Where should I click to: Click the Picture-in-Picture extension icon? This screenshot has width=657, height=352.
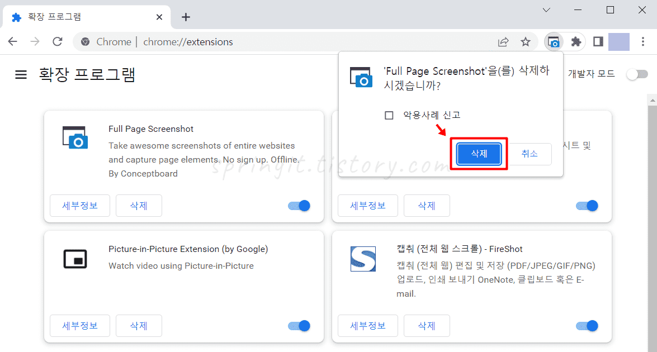point(75,259)
